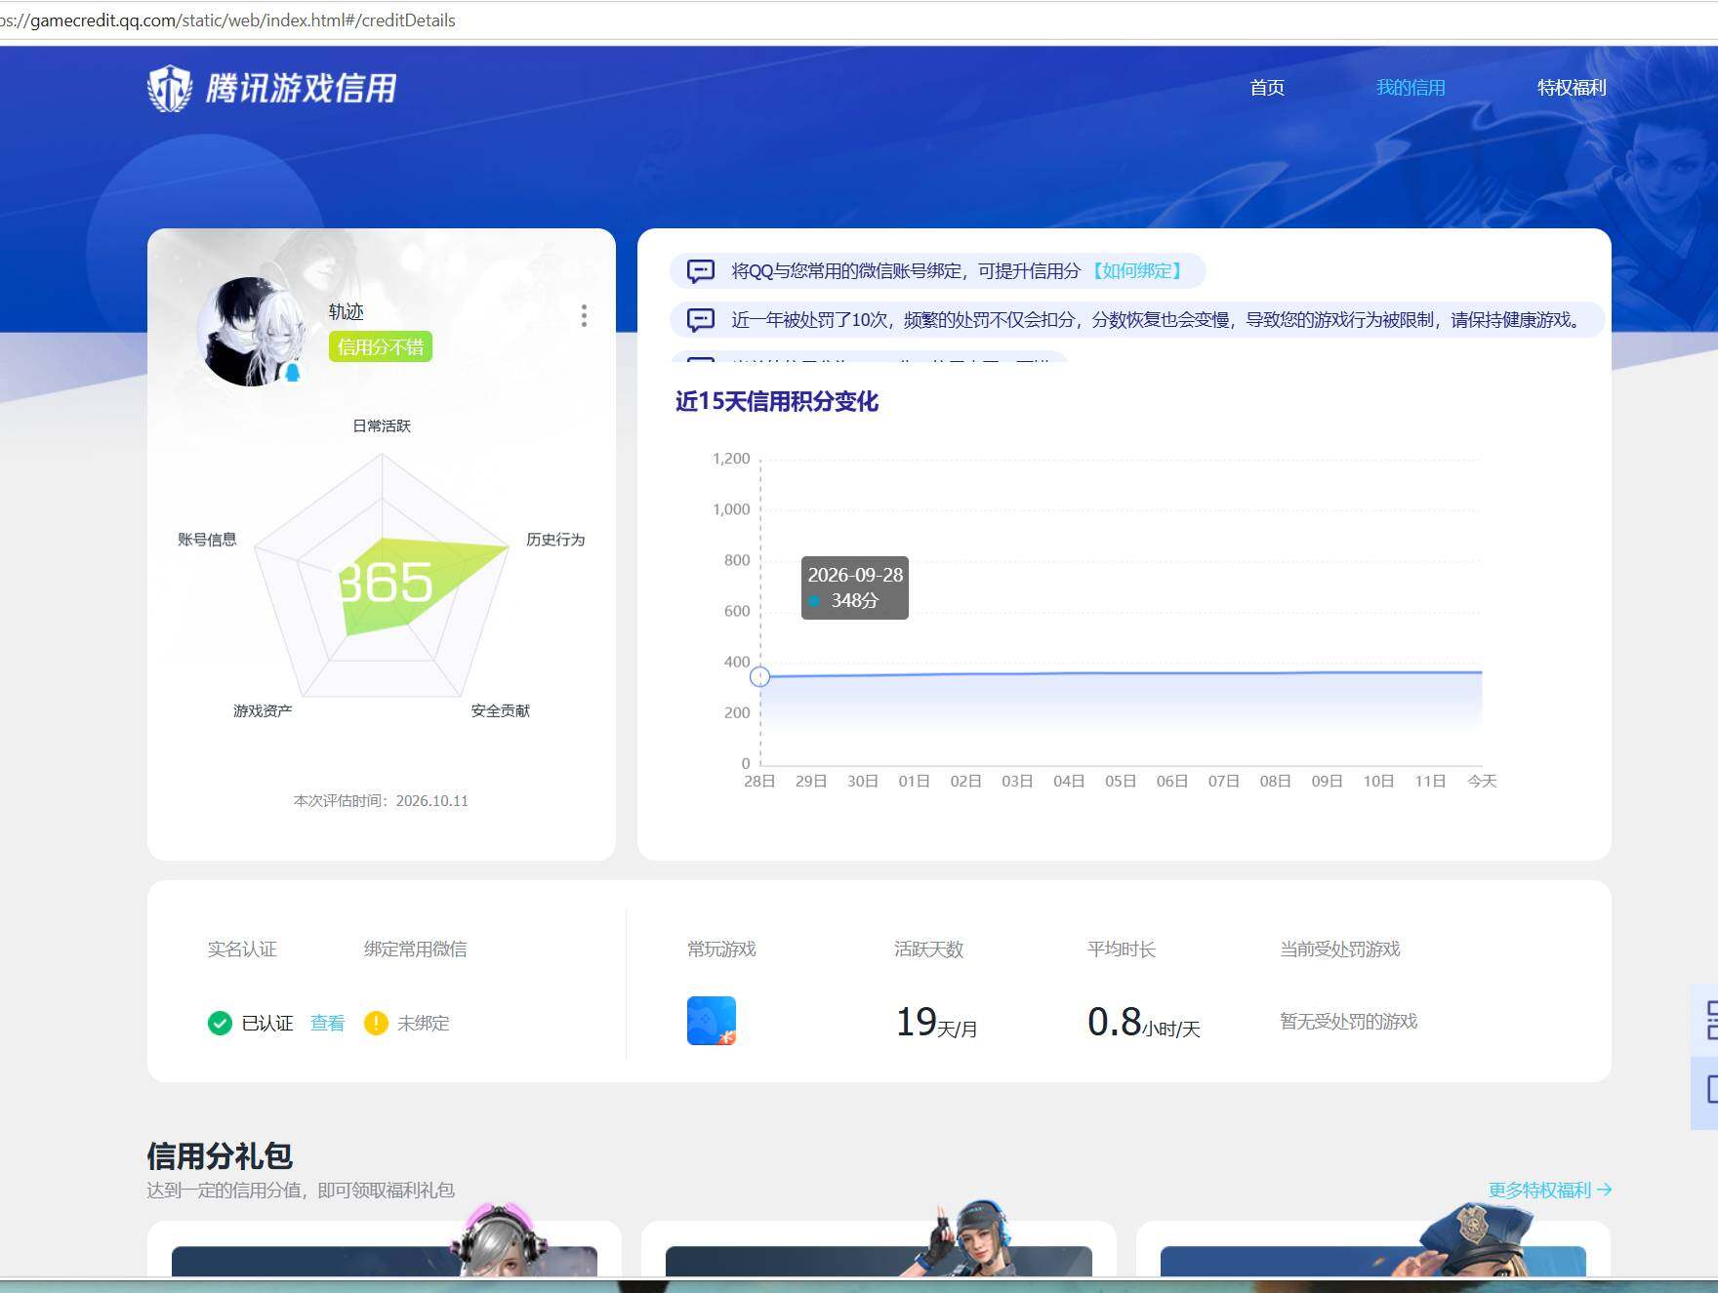Open the frequently played game icon

pos(712,1021)
